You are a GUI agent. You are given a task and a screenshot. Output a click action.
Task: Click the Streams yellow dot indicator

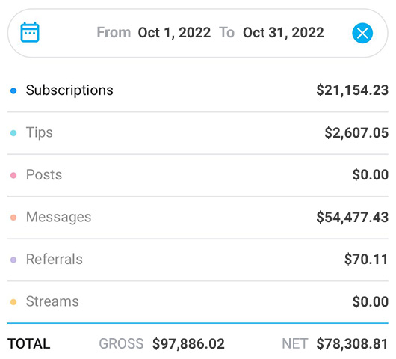pos(13,302)
